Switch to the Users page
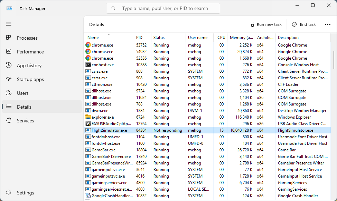This screenshot has width=337, height=201. [x=42, y=93]
